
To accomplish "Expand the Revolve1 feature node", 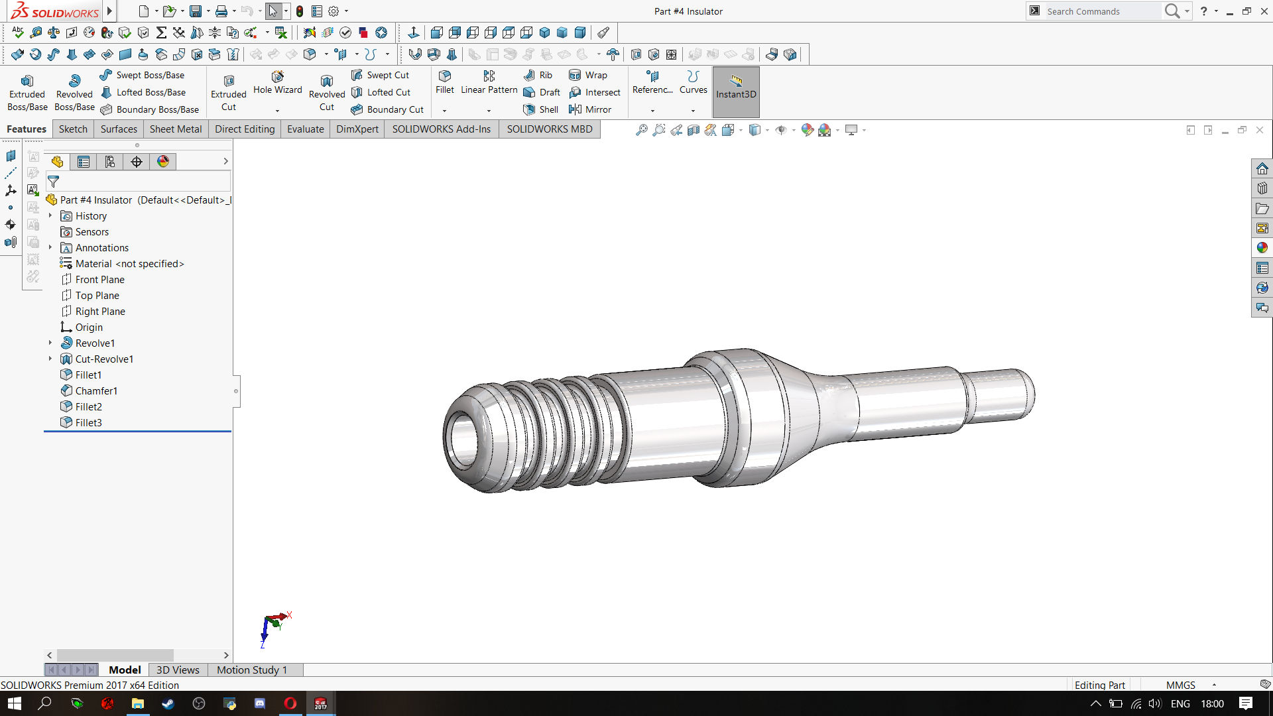I will pos(50,343).
